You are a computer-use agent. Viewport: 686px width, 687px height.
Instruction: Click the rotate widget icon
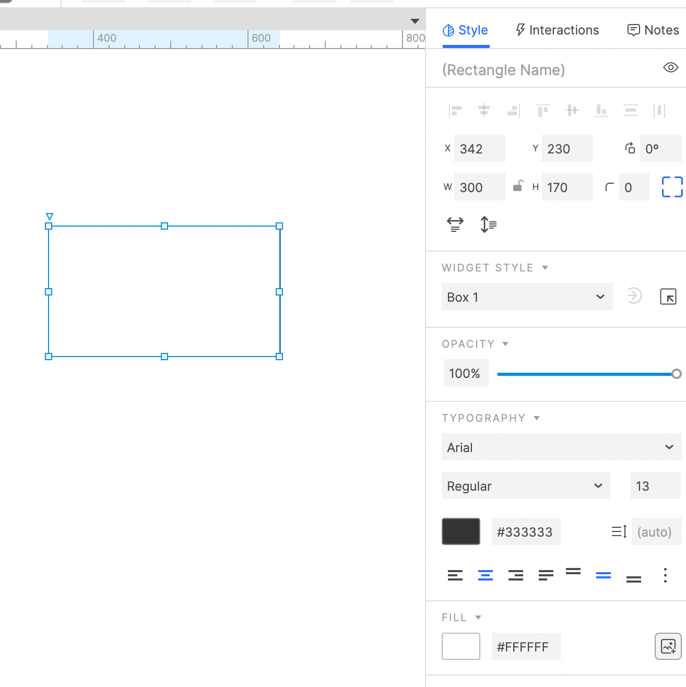click(630, 148)
